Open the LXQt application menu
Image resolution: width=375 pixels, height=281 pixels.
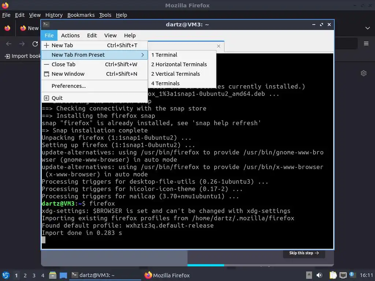click(6, 275)
